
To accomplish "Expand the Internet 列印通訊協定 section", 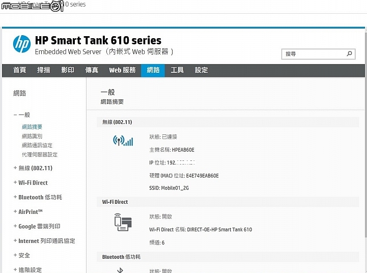I will click(44, 241).
